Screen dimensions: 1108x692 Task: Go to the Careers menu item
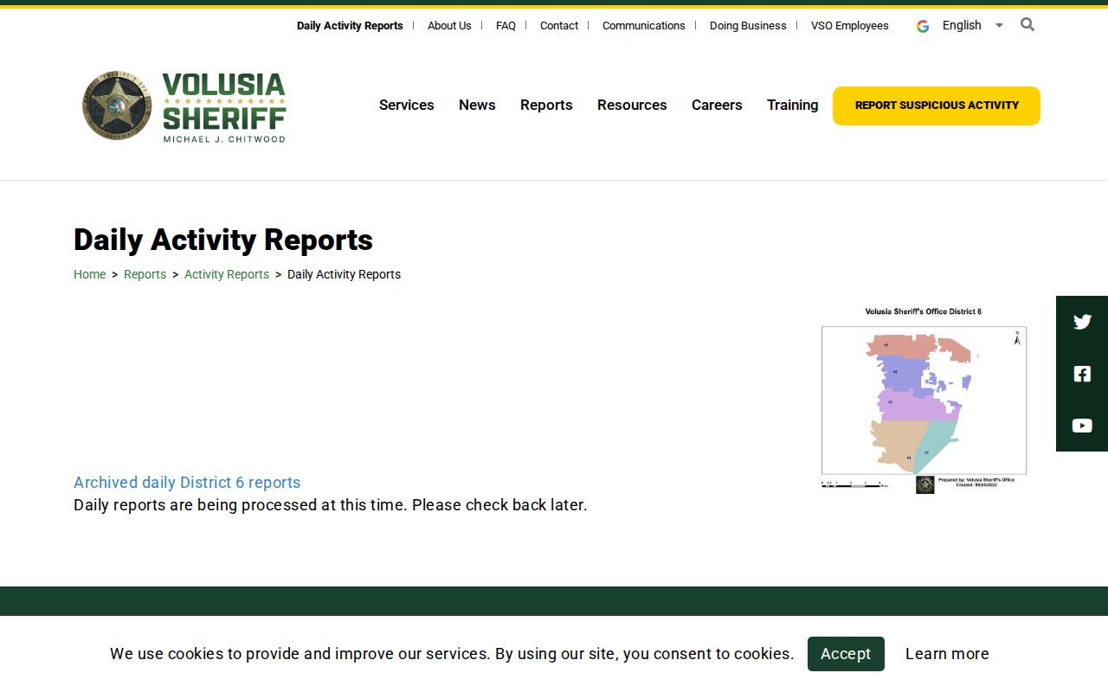pyautogui.click(x=717, y=105)
